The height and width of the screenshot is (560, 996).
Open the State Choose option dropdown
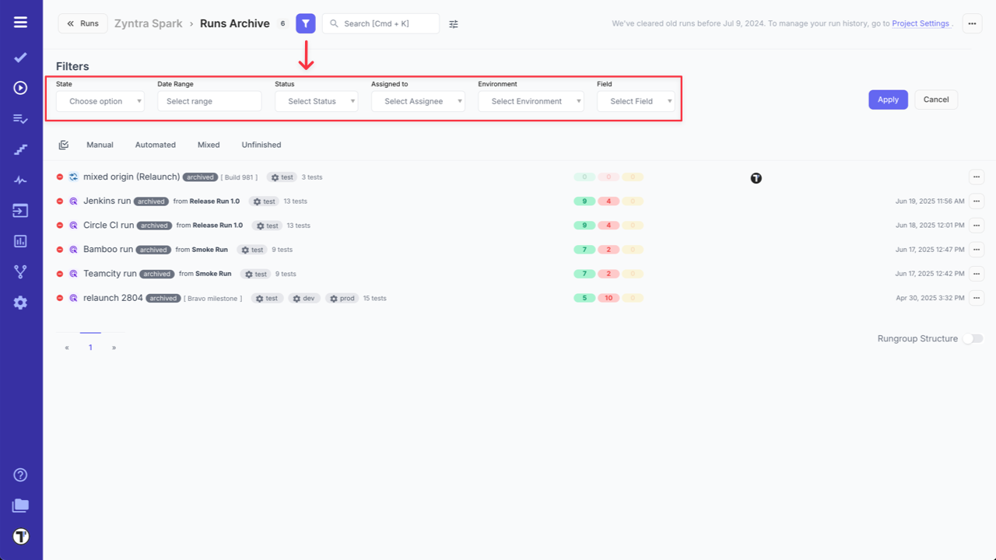point(100,100)
